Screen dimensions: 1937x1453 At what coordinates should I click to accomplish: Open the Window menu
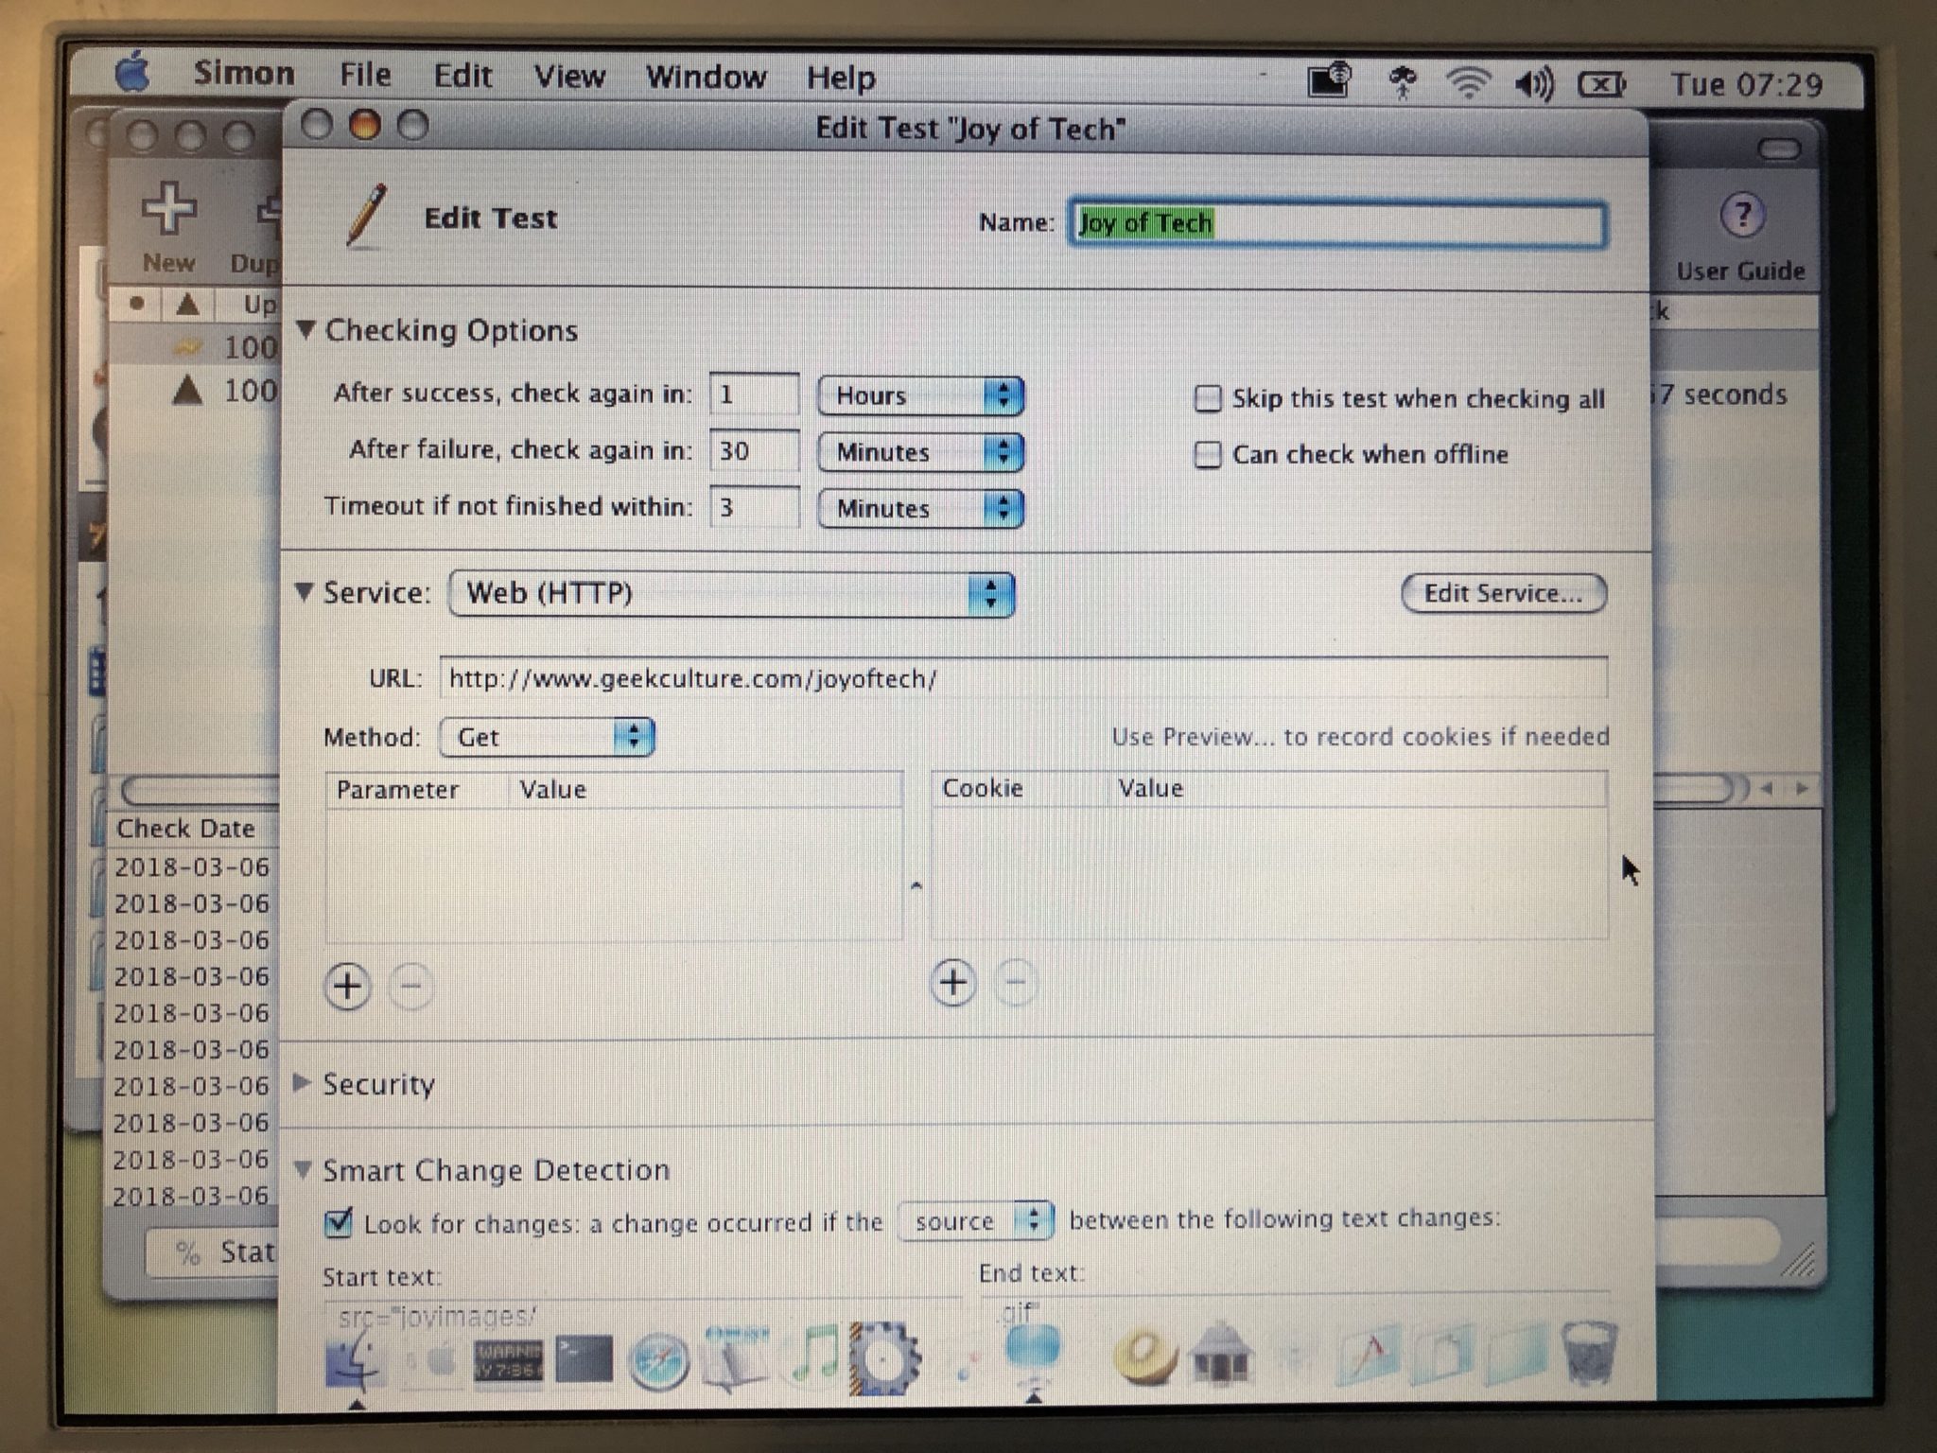(706, 76)
